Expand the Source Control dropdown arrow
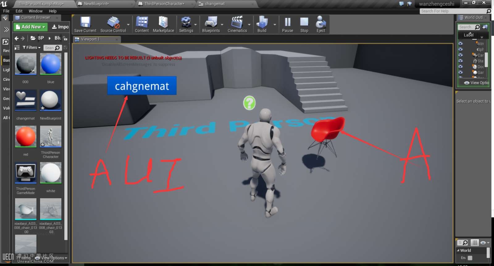The height and width of the screenshot is (266, 494). pos(128,24)
